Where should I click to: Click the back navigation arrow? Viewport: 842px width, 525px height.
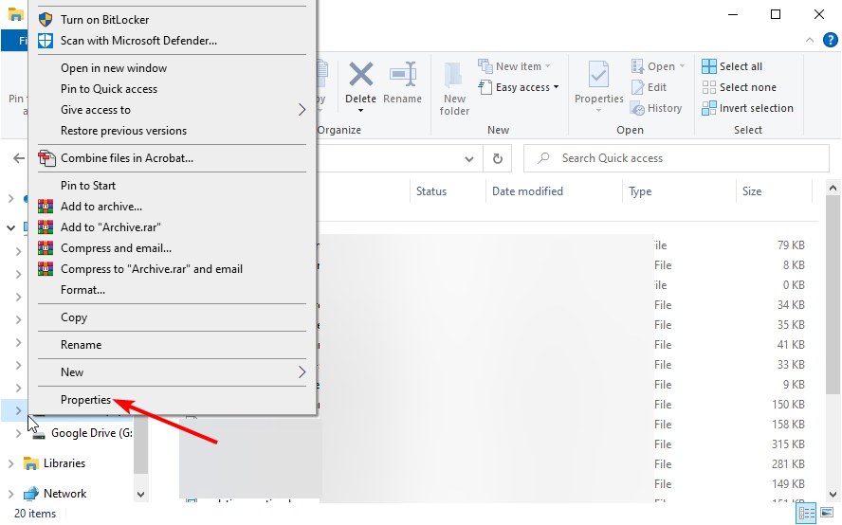point(19,158)
